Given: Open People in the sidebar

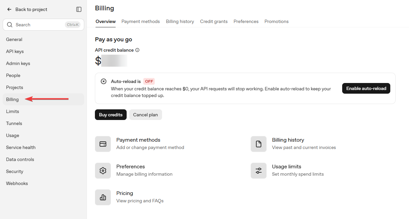Looking at the screenshot, I should 43,75.
